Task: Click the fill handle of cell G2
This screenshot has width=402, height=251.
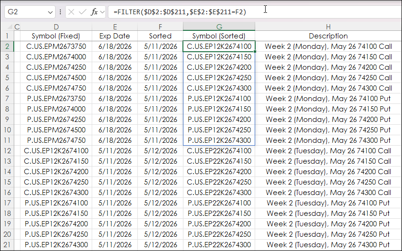Action: click(255, 51)
